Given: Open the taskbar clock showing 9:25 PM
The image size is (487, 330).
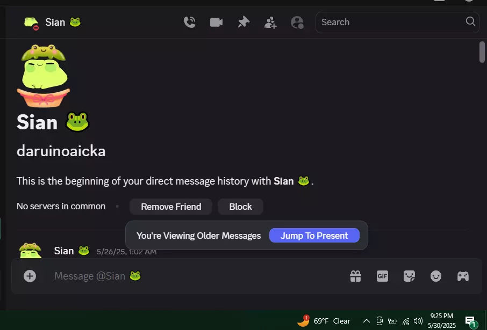Looking at the screenshot, I should point(442,320).
